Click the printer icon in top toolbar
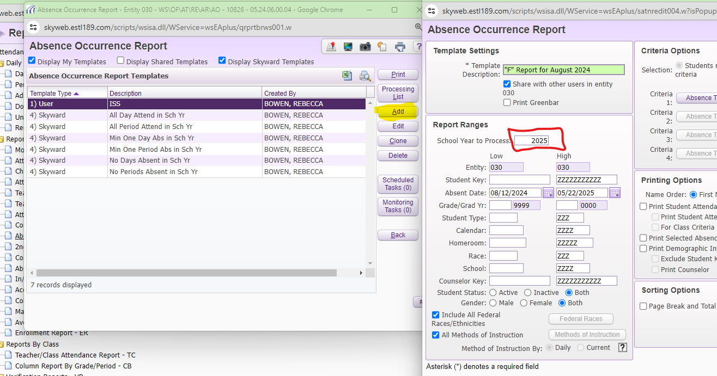Viewport: 717px width, 376px height. 400,47
